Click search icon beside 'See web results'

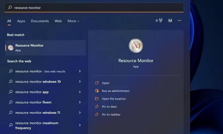[11, 71]
